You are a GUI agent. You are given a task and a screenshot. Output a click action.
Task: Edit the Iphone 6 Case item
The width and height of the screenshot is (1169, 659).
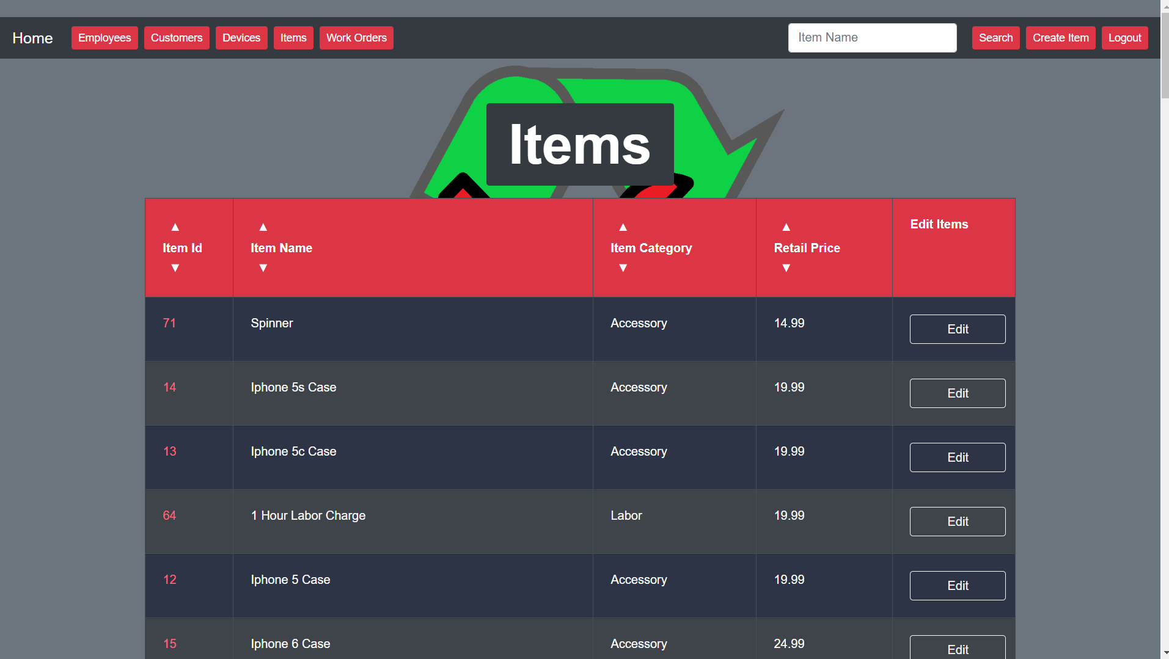click(x=958, y=647)
